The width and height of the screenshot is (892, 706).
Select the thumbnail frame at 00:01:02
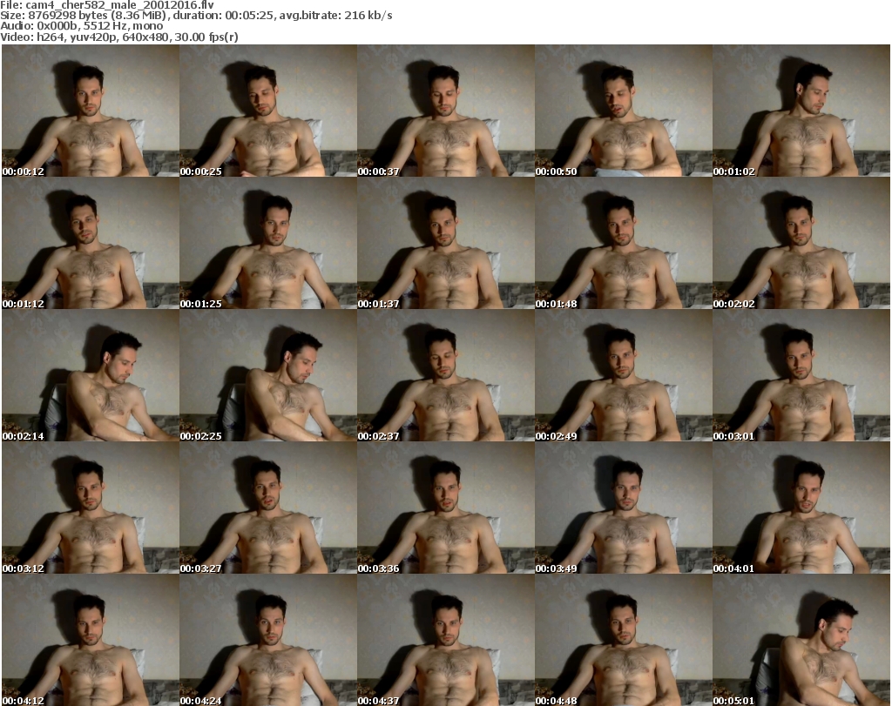point(801,111)
